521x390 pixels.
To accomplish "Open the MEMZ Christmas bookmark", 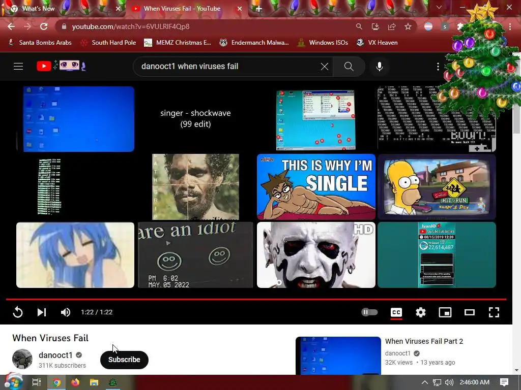I will [178, 43].
